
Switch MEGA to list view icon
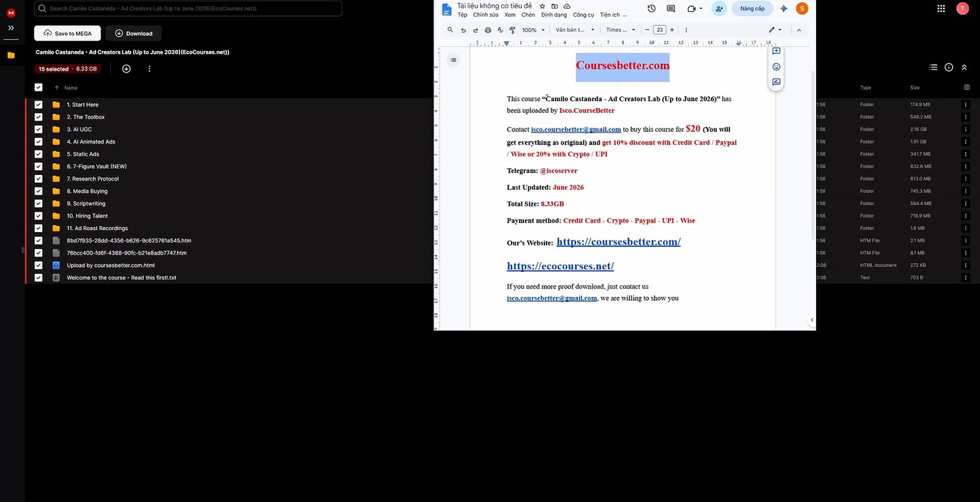pos(933,68)
